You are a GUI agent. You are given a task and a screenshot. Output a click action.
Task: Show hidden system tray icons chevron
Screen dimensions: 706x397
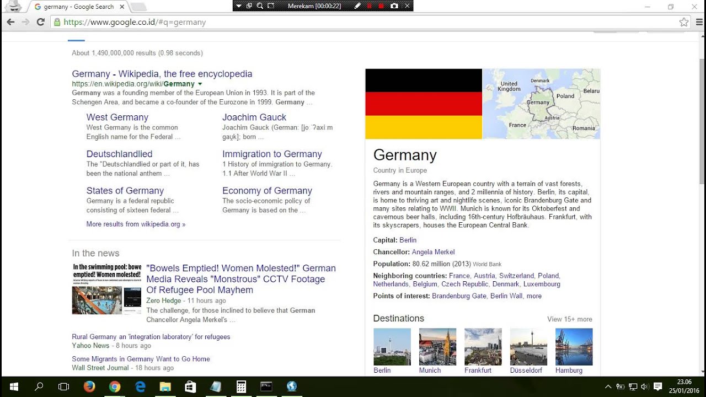tap(608, 387)
